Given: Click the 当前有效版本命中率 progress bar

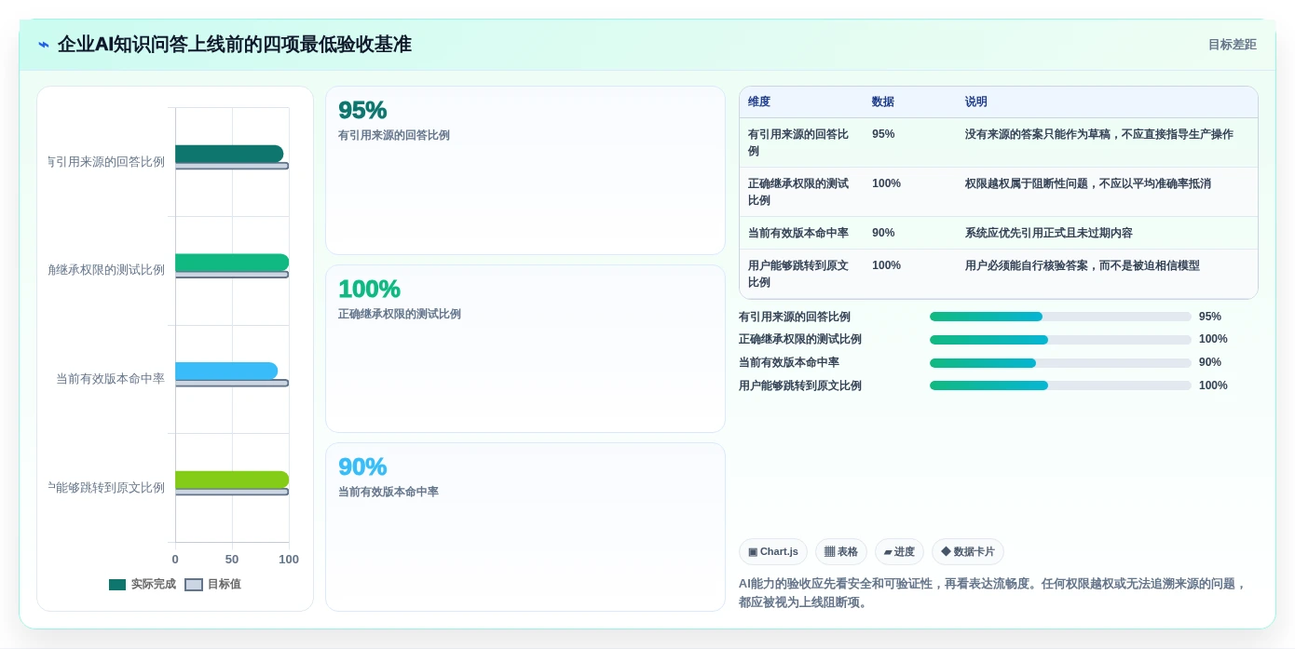Looking at the screenshot, I should (1060, 363).
